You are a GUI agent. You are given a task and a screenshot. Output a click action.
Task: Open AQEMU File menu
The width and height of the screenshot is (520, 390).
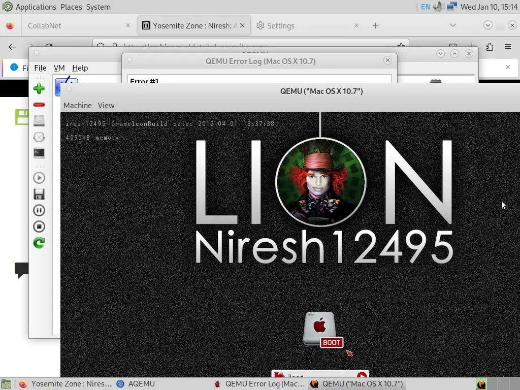coord(40,68)
